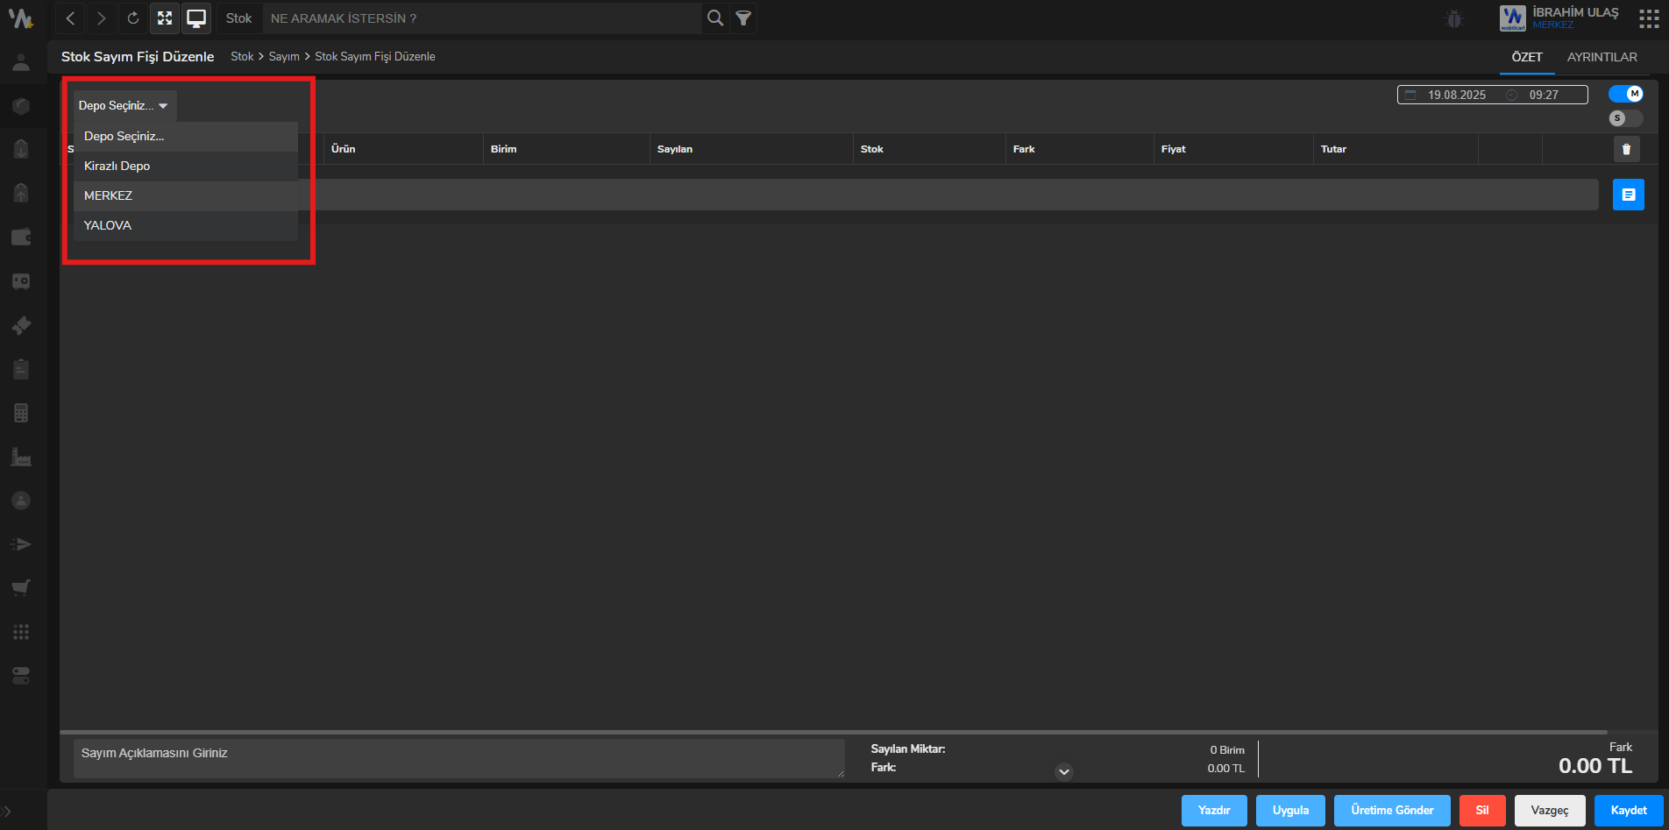Click the monitor display icon

(x=196, y=18)
